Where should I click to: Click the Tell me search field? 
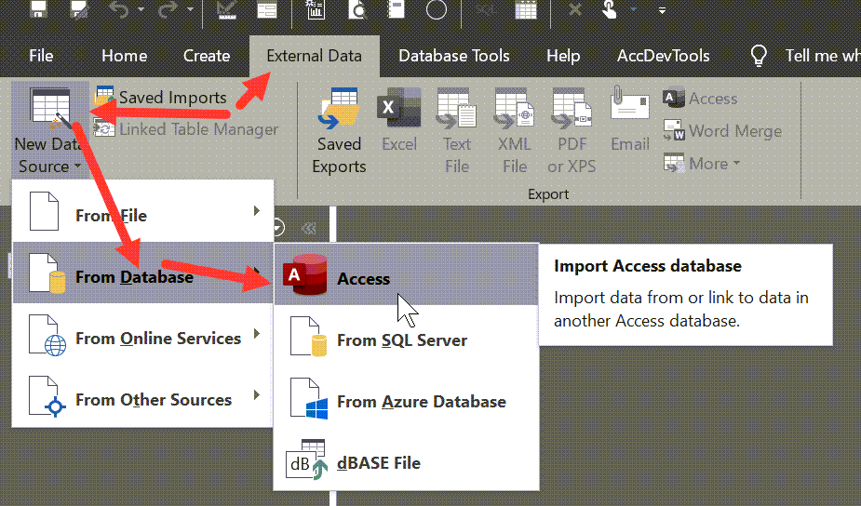coord(822,56)
